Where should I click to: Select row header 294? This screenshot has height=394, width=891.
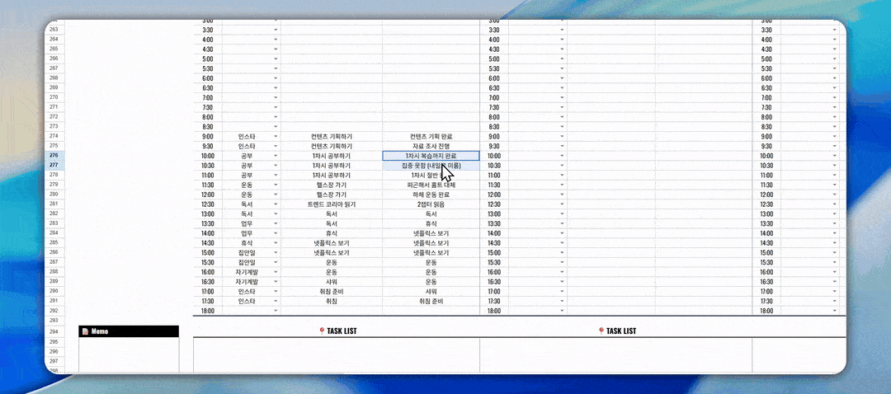coord(54,331)
